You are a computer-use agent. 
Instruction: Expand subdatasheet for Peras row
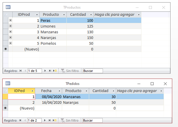[x=10, y=20]
